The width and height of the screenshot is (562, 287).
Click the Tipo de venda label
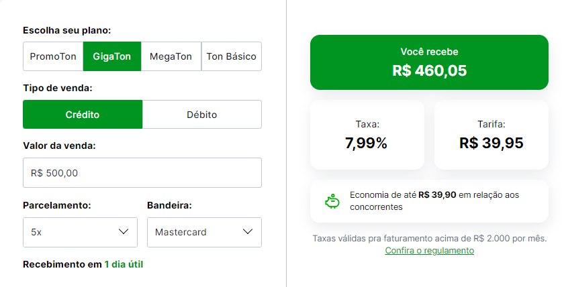(x=57, y=89)
